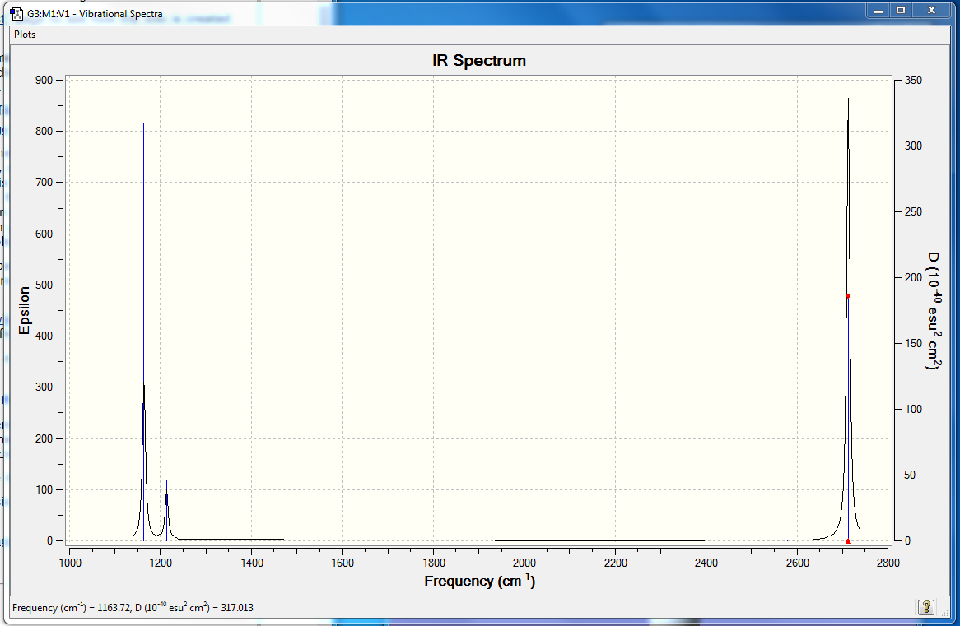
Task: Maximize the Vibrational Spectra window
Action: coord(901,11)
